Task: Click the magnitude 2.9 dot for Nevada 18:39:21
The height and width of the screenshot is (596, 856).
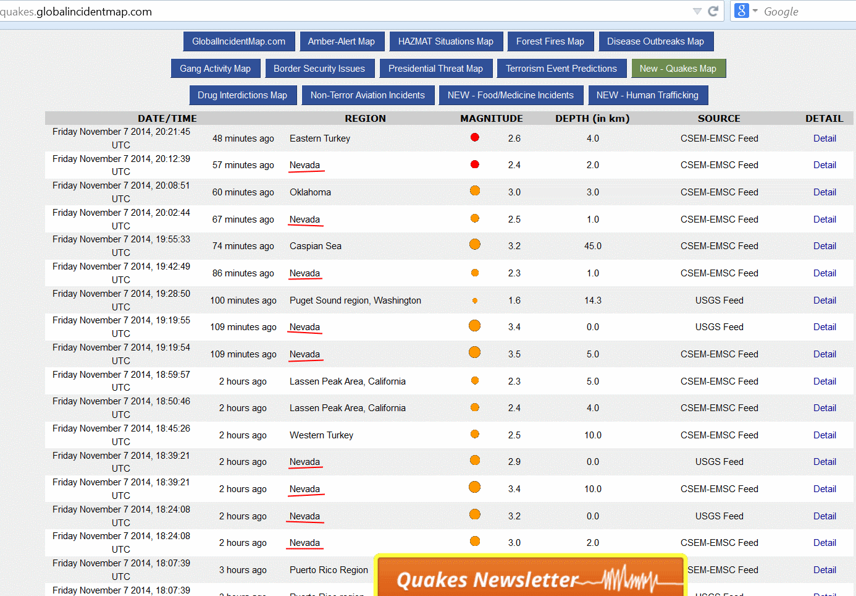Action: click(x=475, y=460)
